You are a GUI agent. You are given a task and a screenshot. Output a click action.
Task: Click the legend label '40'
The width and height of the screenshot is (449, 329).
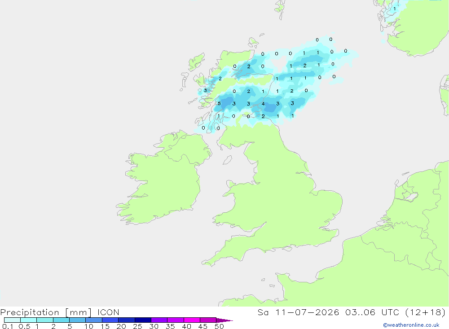[x=186, y=326]
